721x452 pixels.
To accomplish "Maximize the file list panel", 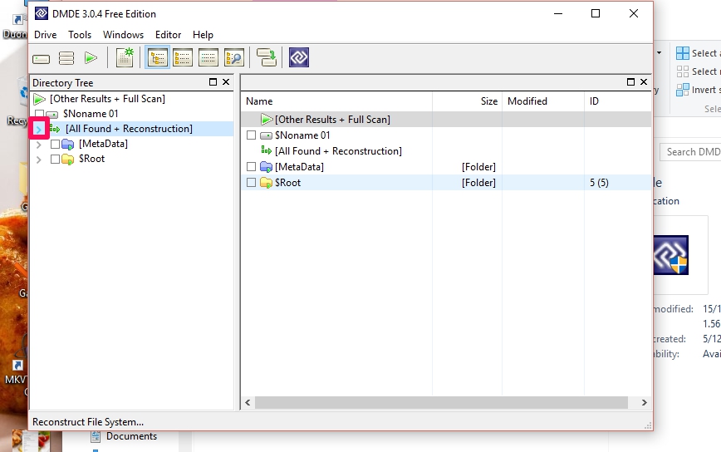I will click(x=631, y=82).
